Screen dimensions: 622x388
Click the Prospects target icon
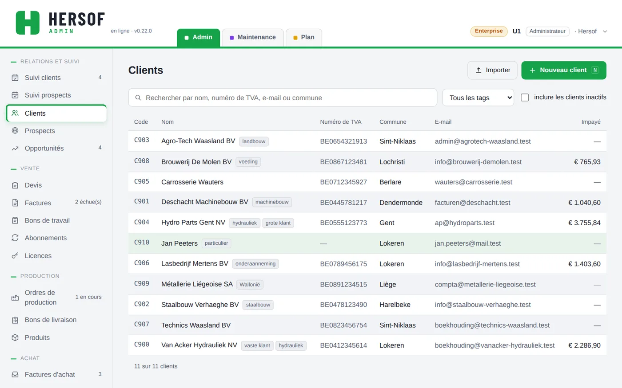[15, 131]
